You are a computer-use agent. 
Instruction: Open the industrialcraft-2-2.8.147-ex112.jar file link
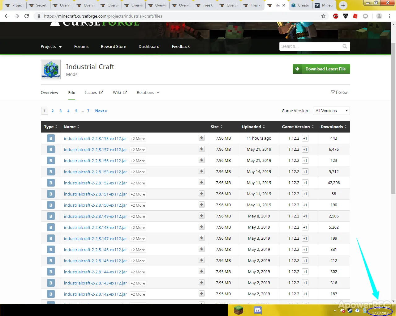(x=95, y=238)
